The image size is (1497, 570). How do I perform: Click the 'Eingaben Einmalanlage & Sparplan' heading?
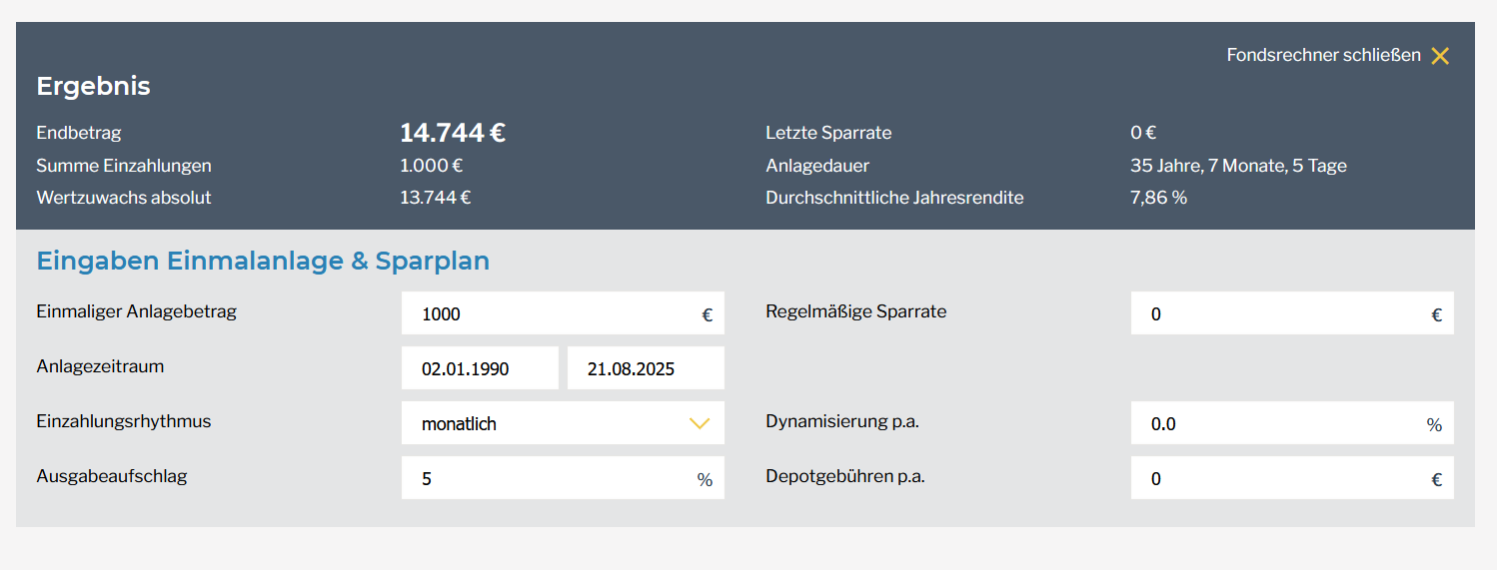coord(263,262)
